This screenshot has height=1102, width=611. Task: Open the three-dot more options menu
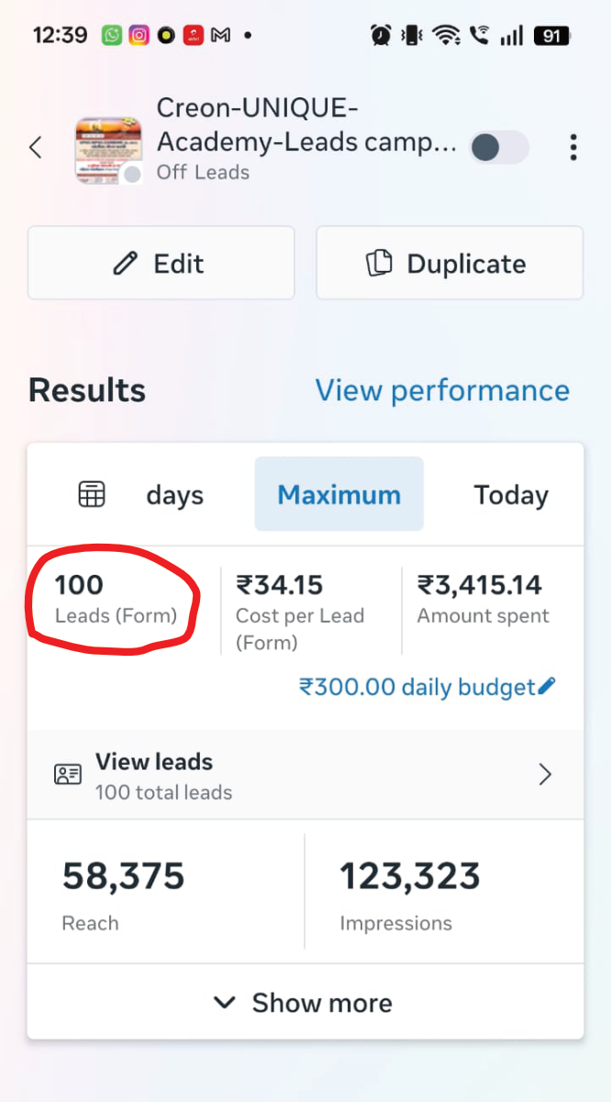click(572, 147)
